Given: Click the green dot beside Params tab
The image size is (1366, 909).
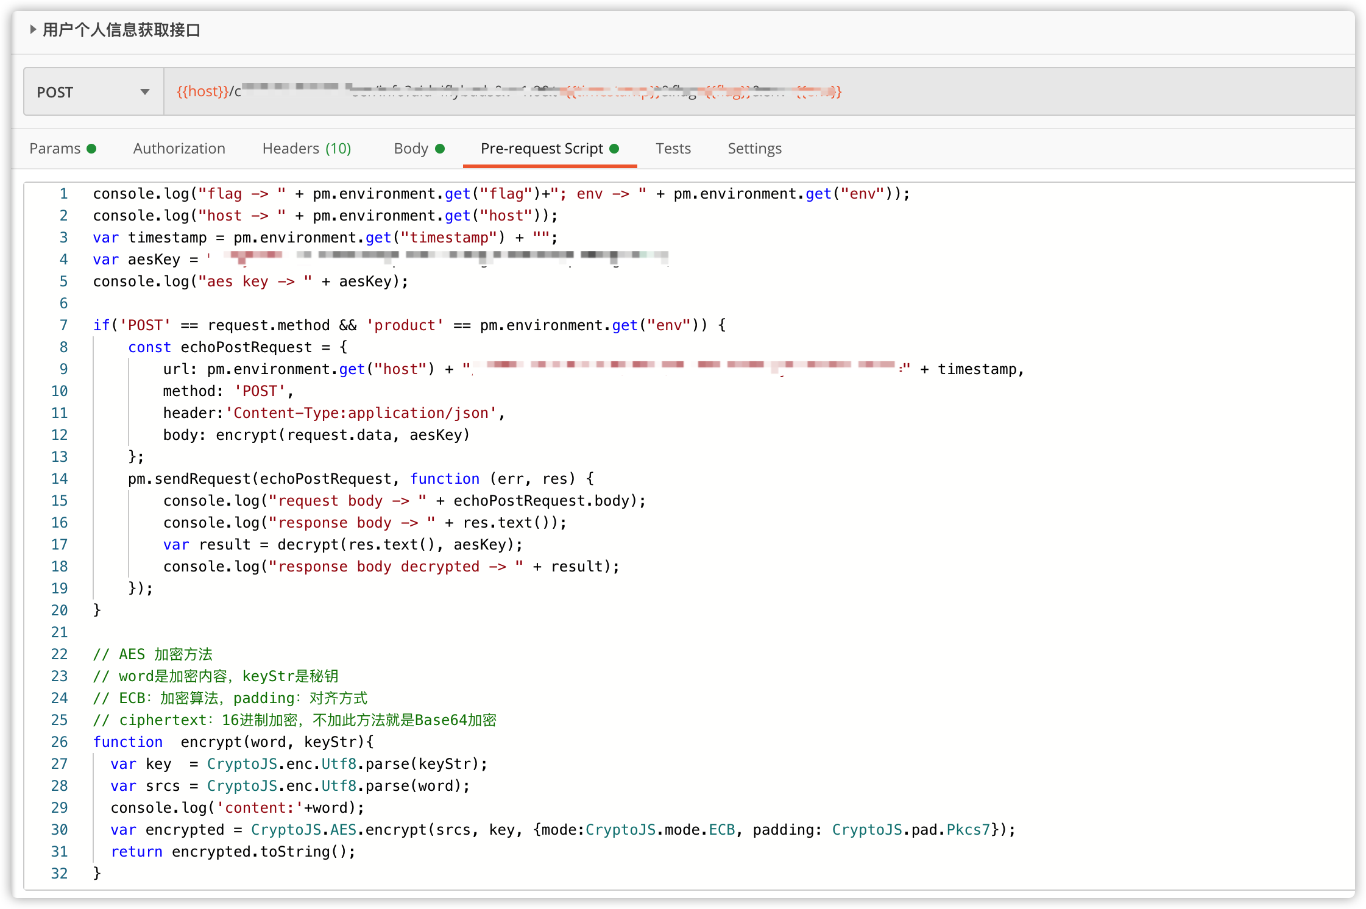Looking at the screenshot, I should pyautogui.click(x=91, y=148).
